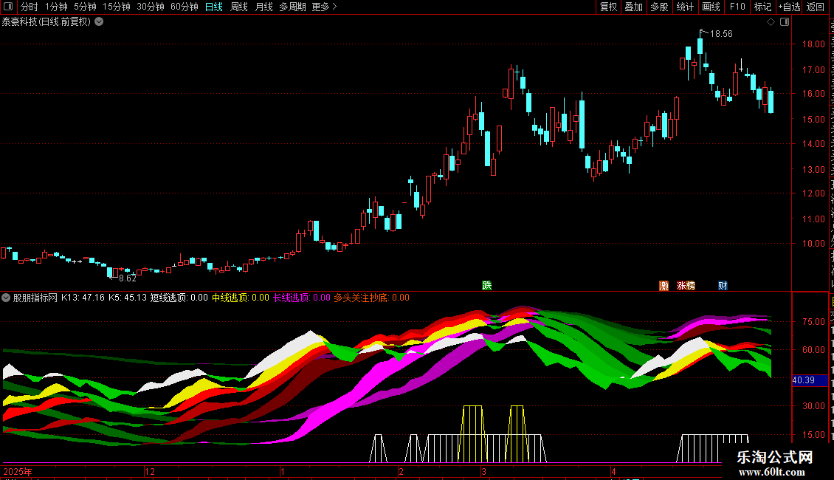
Task: Click month 12 on the time axis
Action: [x=150, y=471]
